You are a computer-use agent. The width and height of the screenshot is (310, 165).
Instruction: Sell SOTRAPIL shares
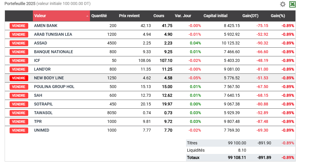click(x=19, y=104)
